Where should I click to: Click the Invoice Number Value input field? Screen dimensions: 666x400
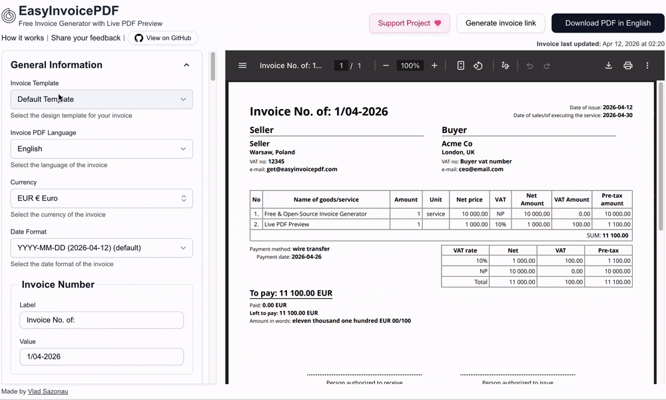coord(101,357)
